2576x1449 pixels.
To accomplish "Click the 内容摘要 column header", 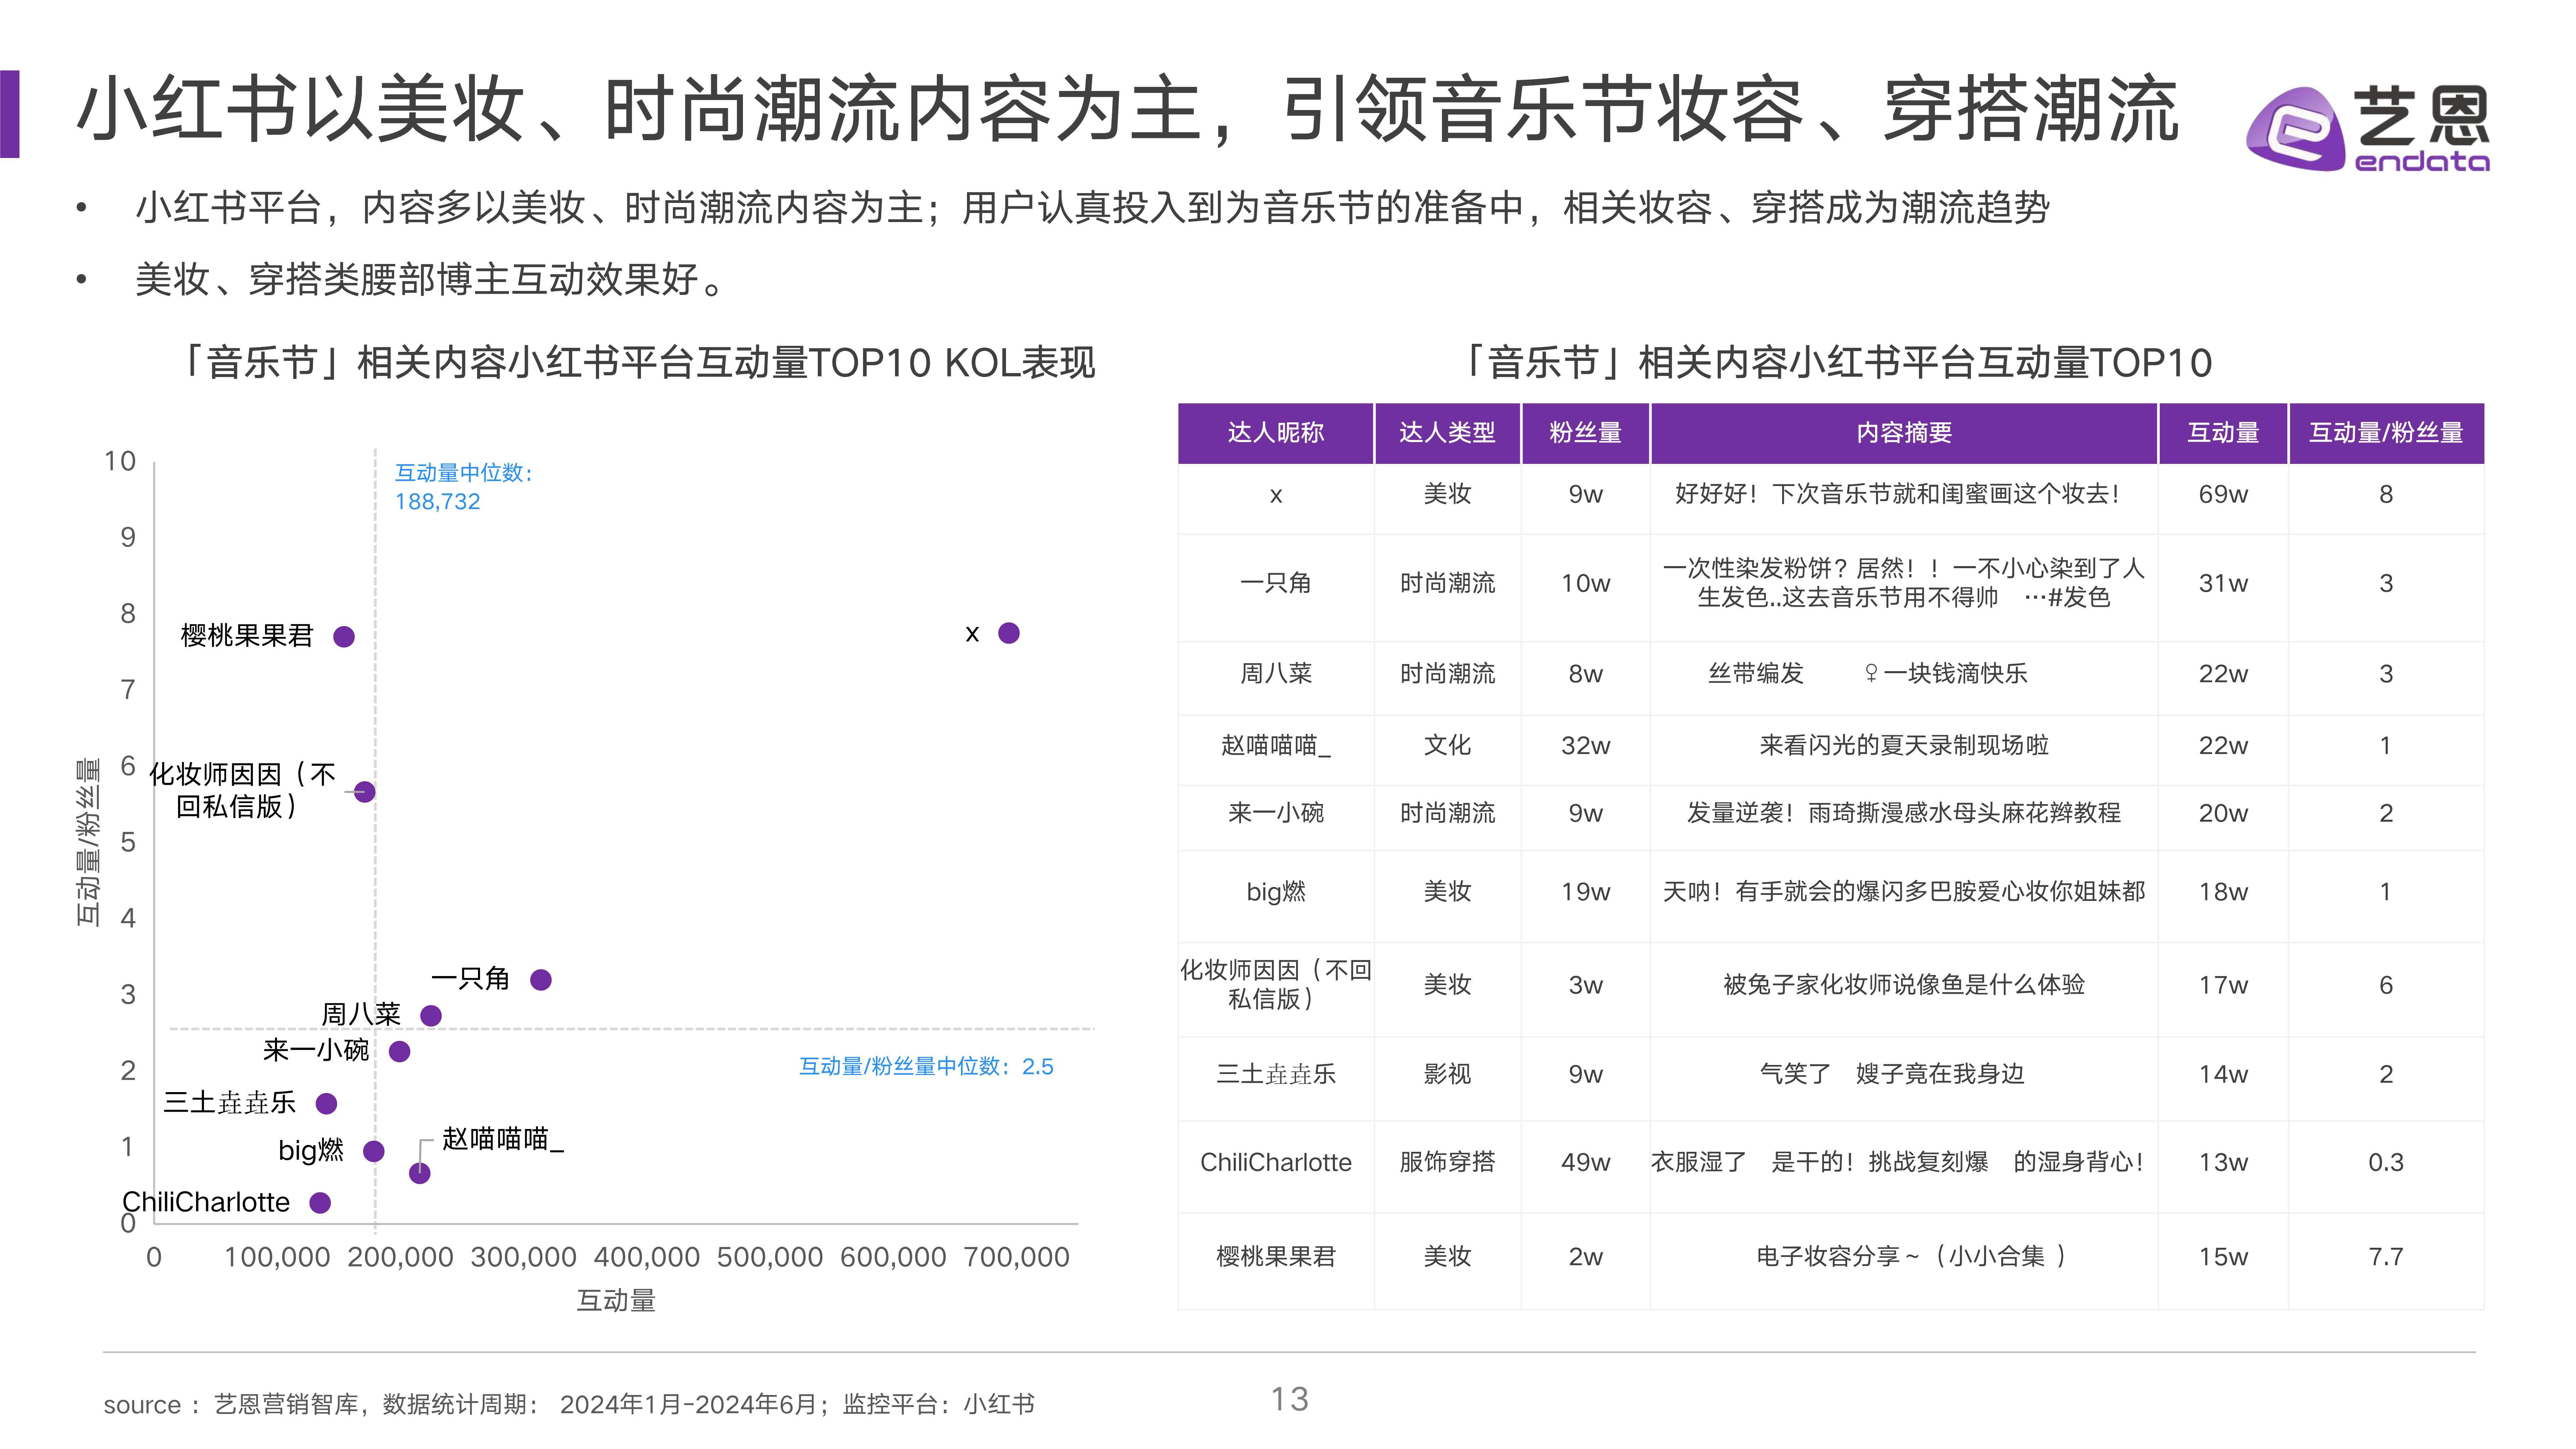I will coord(1904,433).
